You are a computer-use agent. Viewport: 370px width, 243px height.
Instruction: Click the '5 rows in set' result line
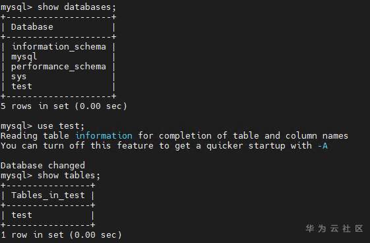(64, 106)
